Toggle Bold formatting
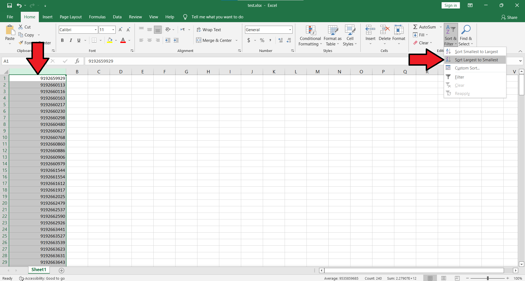This screenshot has height=281, width=525. (x=62, y=40)
